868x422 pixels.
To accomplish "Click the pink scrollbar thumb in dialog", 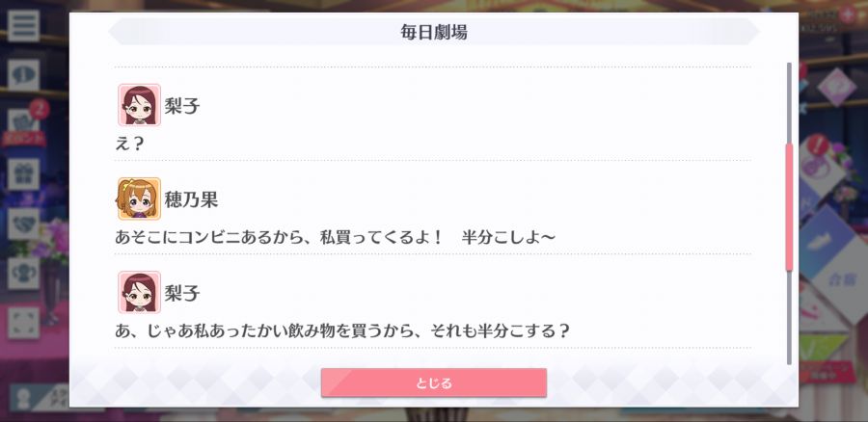I will 789,207.
